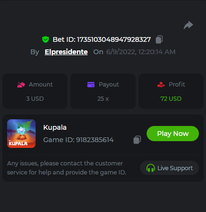Screen dimensions: 206x212
Task: Click the green headphones icon
Action: point(150,168)
